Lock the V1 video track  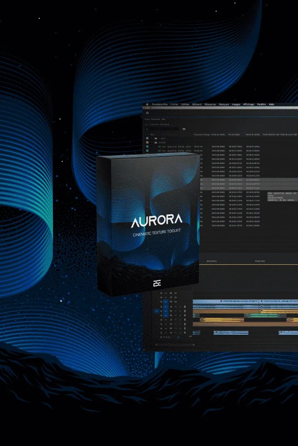(x=161, y=302)
